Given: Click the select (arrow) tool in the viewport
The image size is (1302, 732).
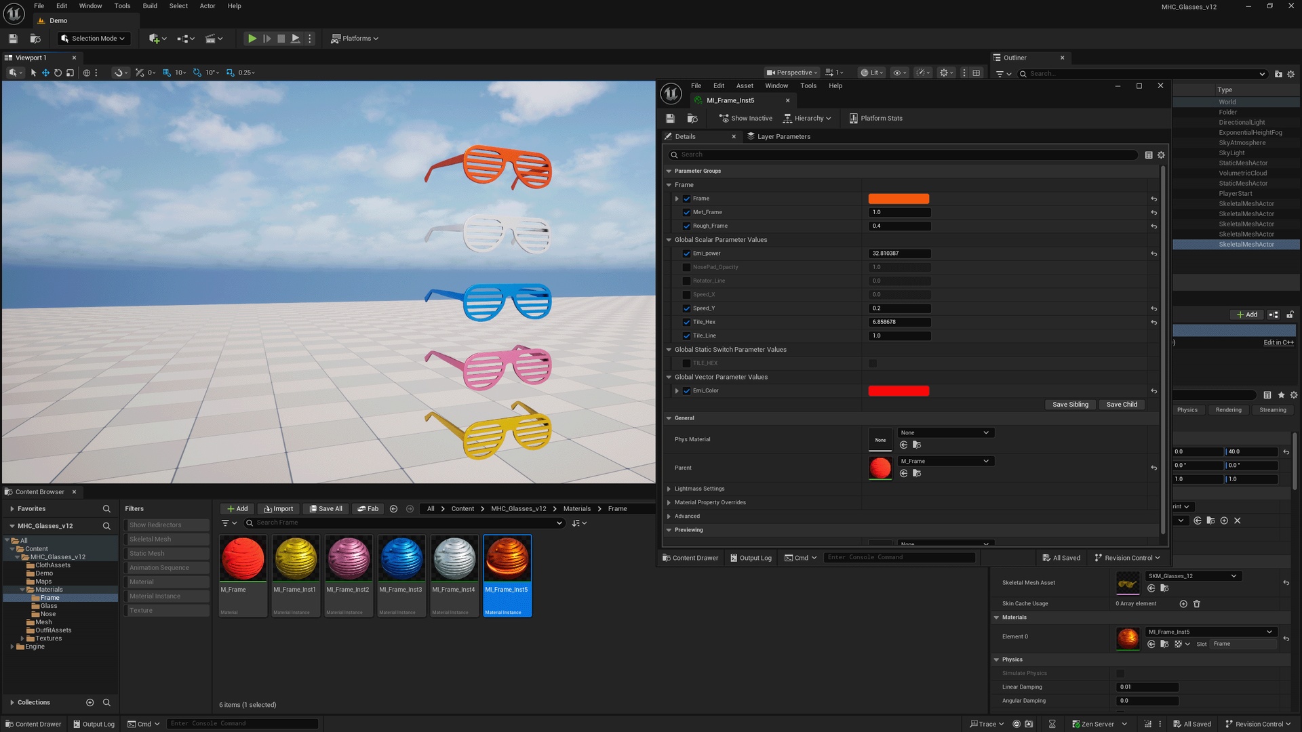Looking at the screenshot, I should [33, 73].
